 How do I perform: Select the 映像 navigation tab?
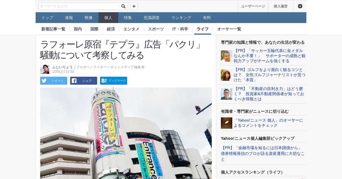tap(89, 18)
